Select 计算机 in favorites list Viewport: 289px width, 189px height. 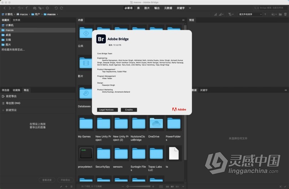click(x=38, y=25)
